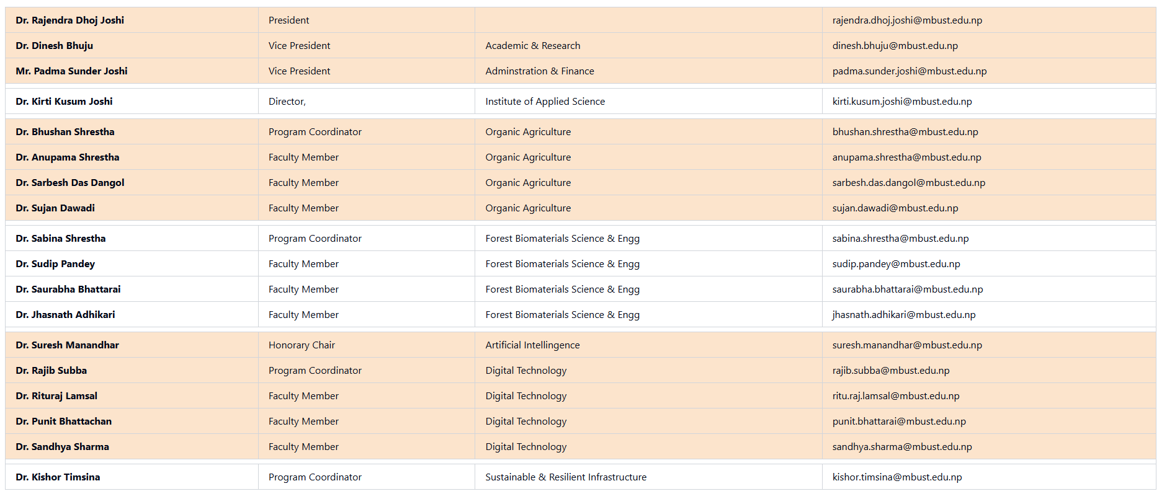This screenshot has width=1167, height=499.
Task: Click the email bhushan.shrestha@mbust.edu.np
Action: click(905, 132)
